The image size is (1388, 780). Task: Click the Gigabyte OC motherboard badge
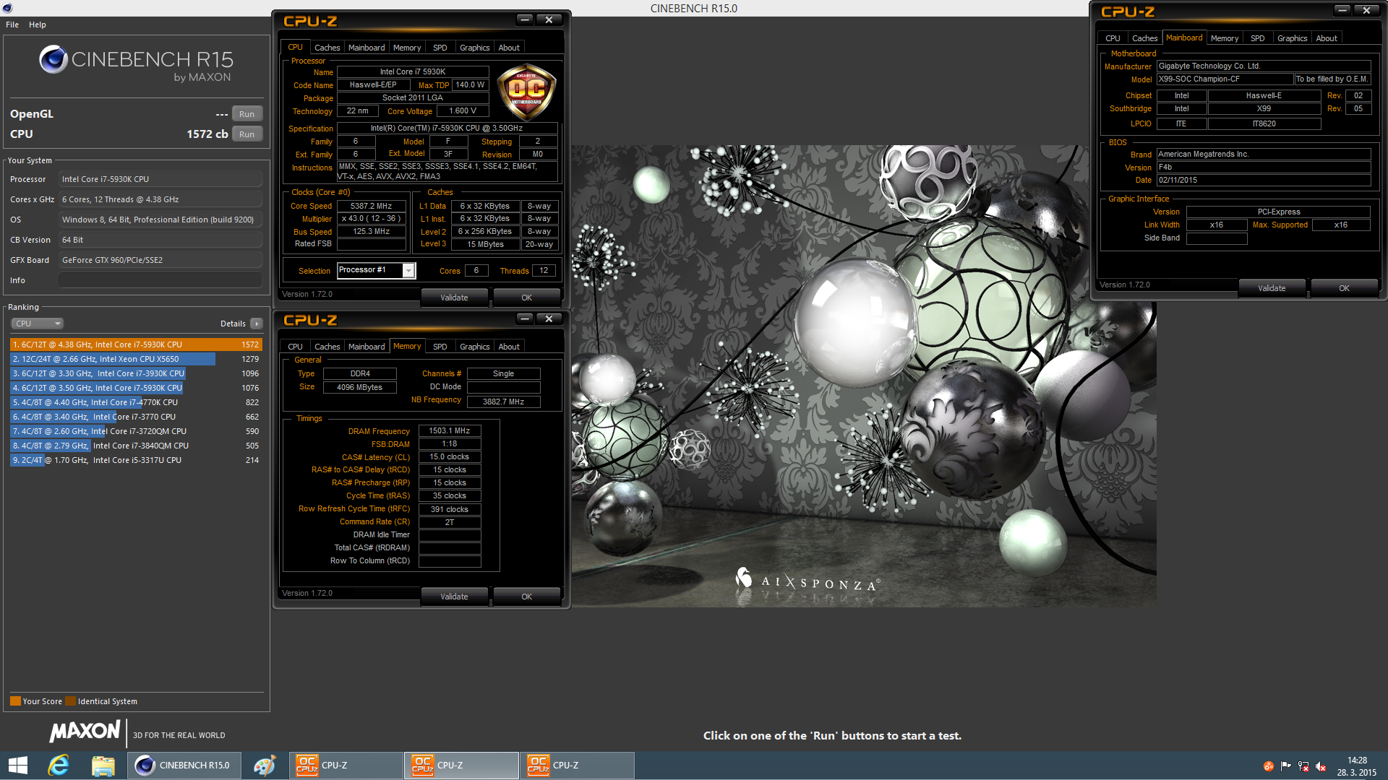tap(526, 92)
